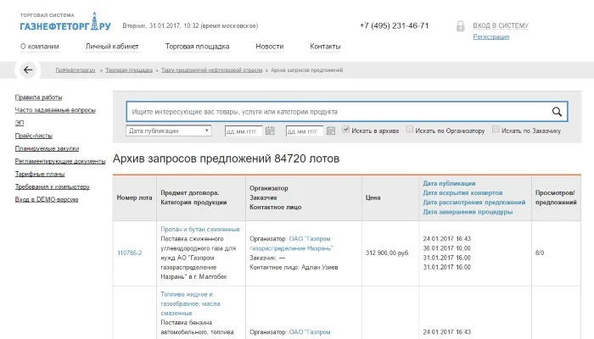Image resolution: width=594 pixels, height=339 pixels.
Task: Click the back arrow icon
Action: tap(28, 70)
